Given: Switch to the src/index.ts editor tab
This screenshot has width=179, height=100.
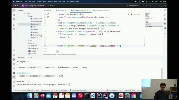Looking at the screenshot, I should 61,10.
